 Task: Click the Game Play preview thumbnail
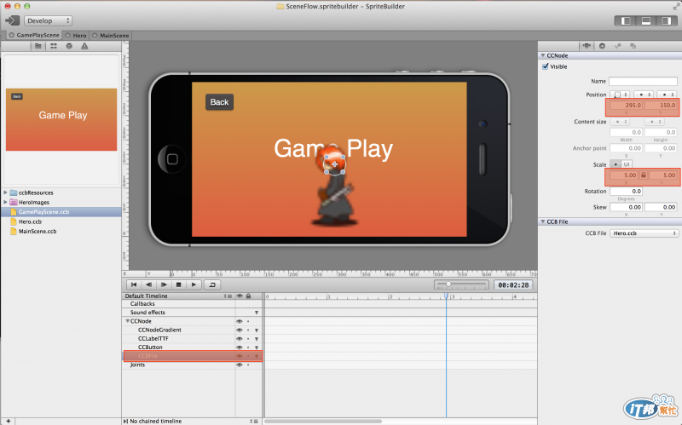click(x=61, y=119)
